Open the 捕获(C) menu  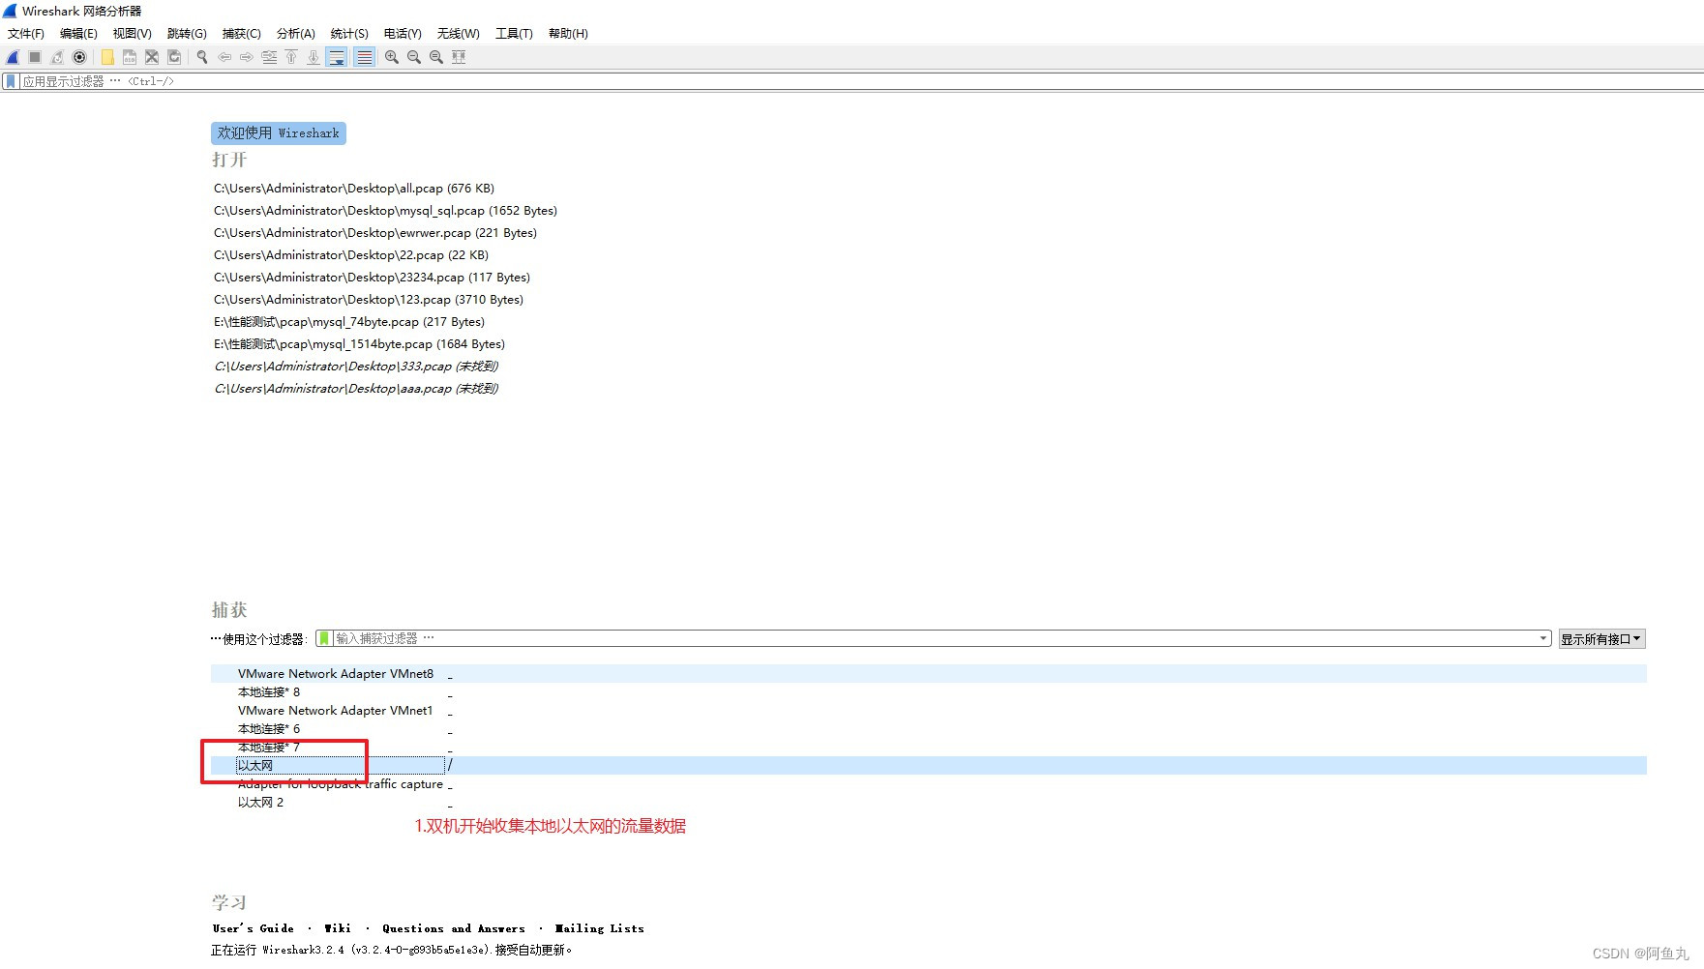coord(240,33)
